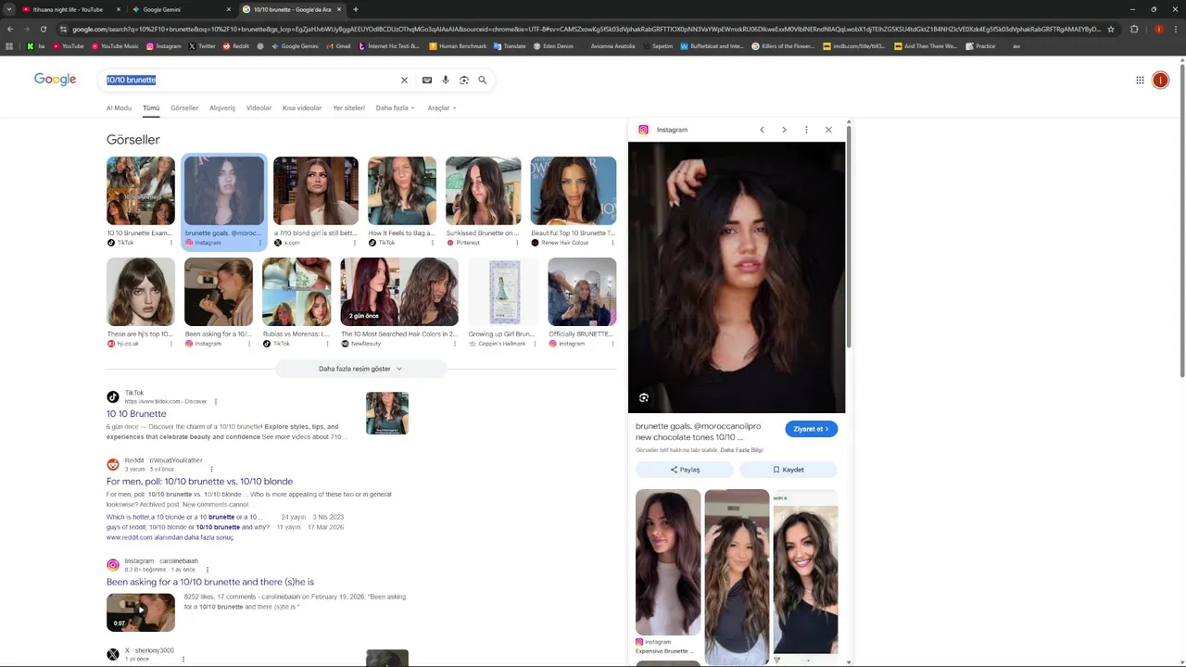1186x667 pixels.
Task: Switch to Yer siteleri tab
Action: 349,107
